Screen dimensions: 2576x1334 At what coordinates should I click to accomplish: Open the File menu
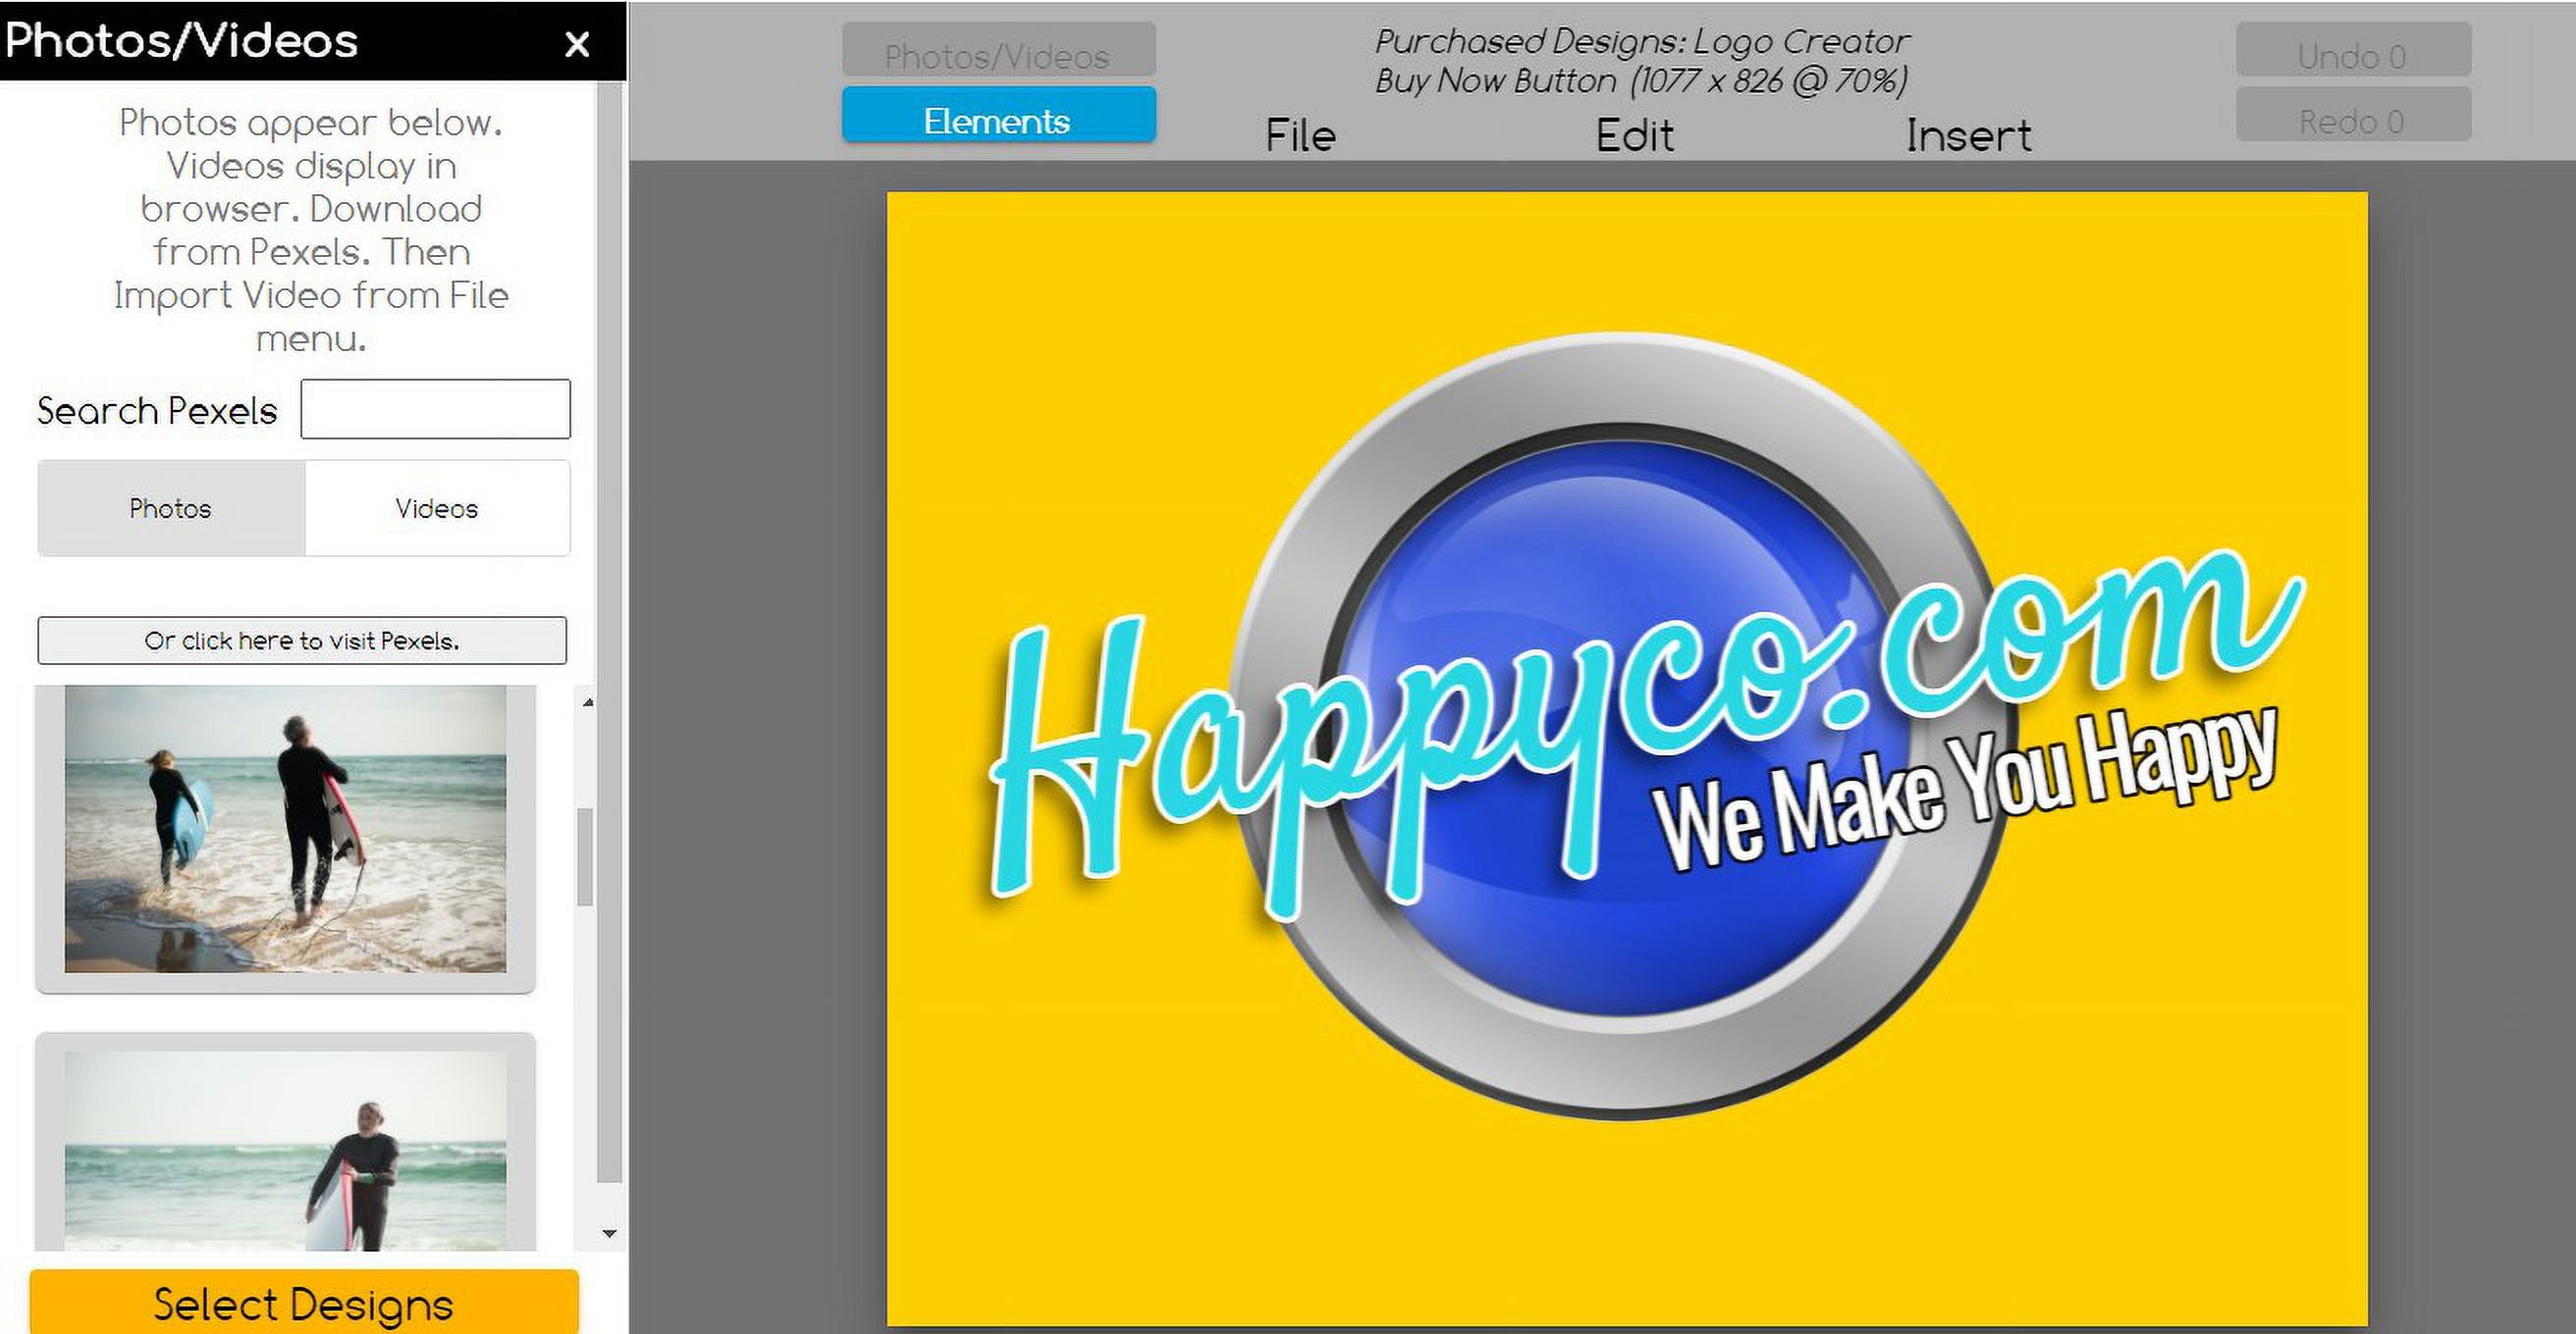[x=1300, y=136]
